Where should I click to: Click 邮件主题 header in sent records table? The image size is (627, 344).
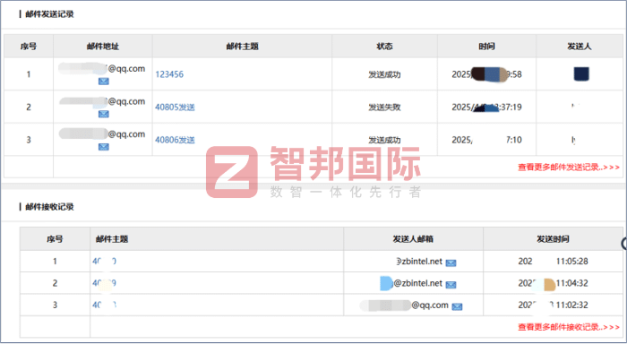coord(243,47)
